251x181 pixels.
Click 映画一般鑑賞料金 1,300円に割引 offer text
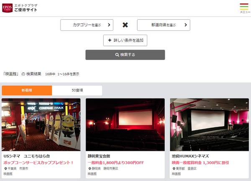[x=200, y=163]
